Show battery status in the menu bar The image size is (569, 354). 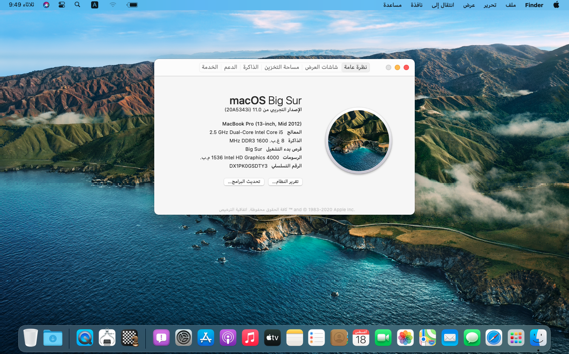point(132,5)
